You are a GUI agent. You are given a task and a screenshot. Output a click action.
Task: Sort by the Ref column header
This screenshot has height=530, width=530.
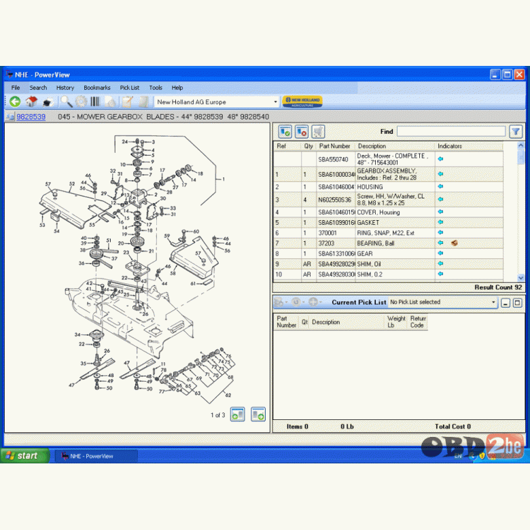click(x=287, y=146)
